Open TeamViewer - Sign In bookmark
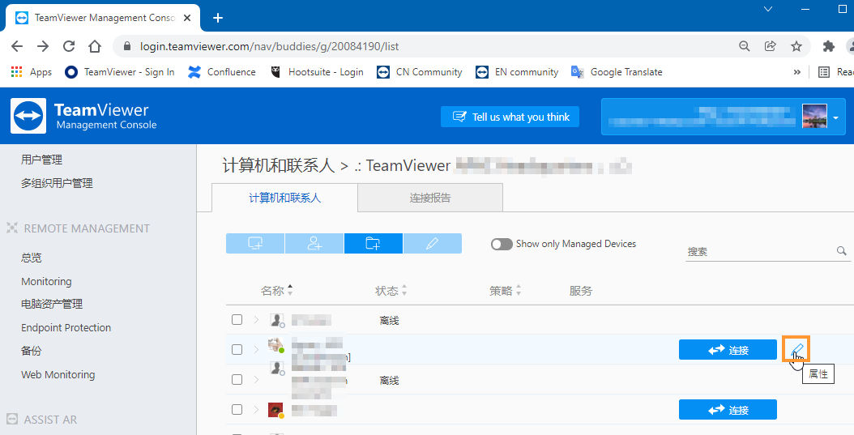The height and width of the screenshot is (435, 854). coord(119,72)
